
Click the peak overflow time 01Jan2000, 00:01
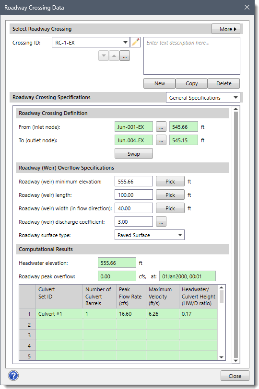coord(188,276)
